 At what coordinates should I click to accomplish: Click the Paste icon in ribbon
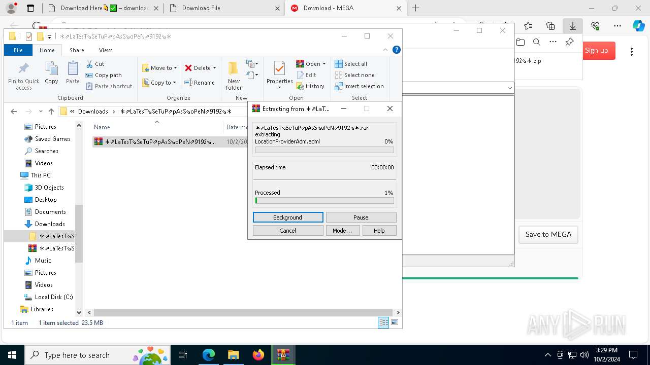[73, 72]
